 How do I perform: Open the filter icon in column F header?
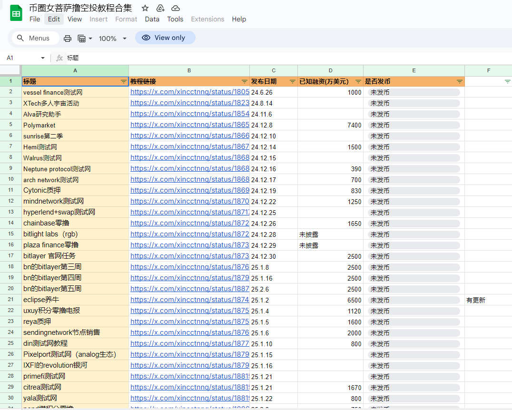507,82
